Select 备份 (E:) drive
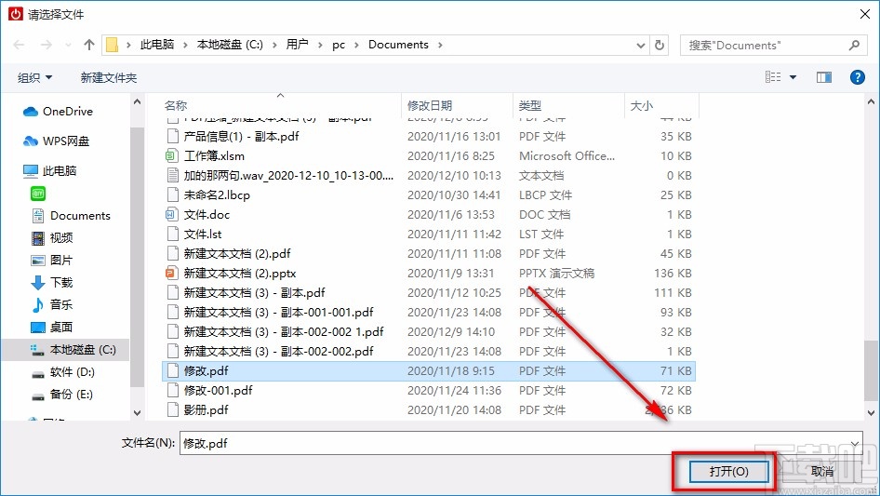880x496 pixels. tap(61, 395)
